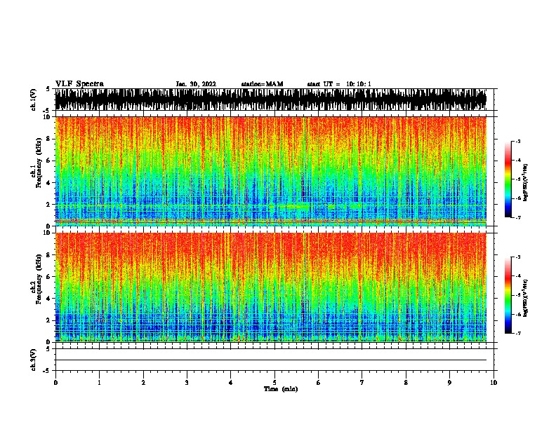The width and height of the screenshot is (556, 429).
Task: Click the "4" kHz tick on ch.2 frequency axis
Action: 48,299
